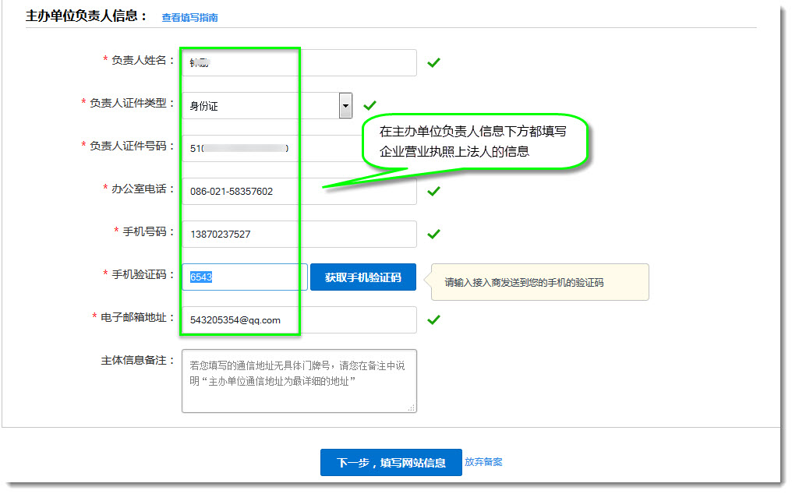Focus the 手机验证码 input containing 6543
Screen dimensions: 792x494
click(x=244, y=277)
